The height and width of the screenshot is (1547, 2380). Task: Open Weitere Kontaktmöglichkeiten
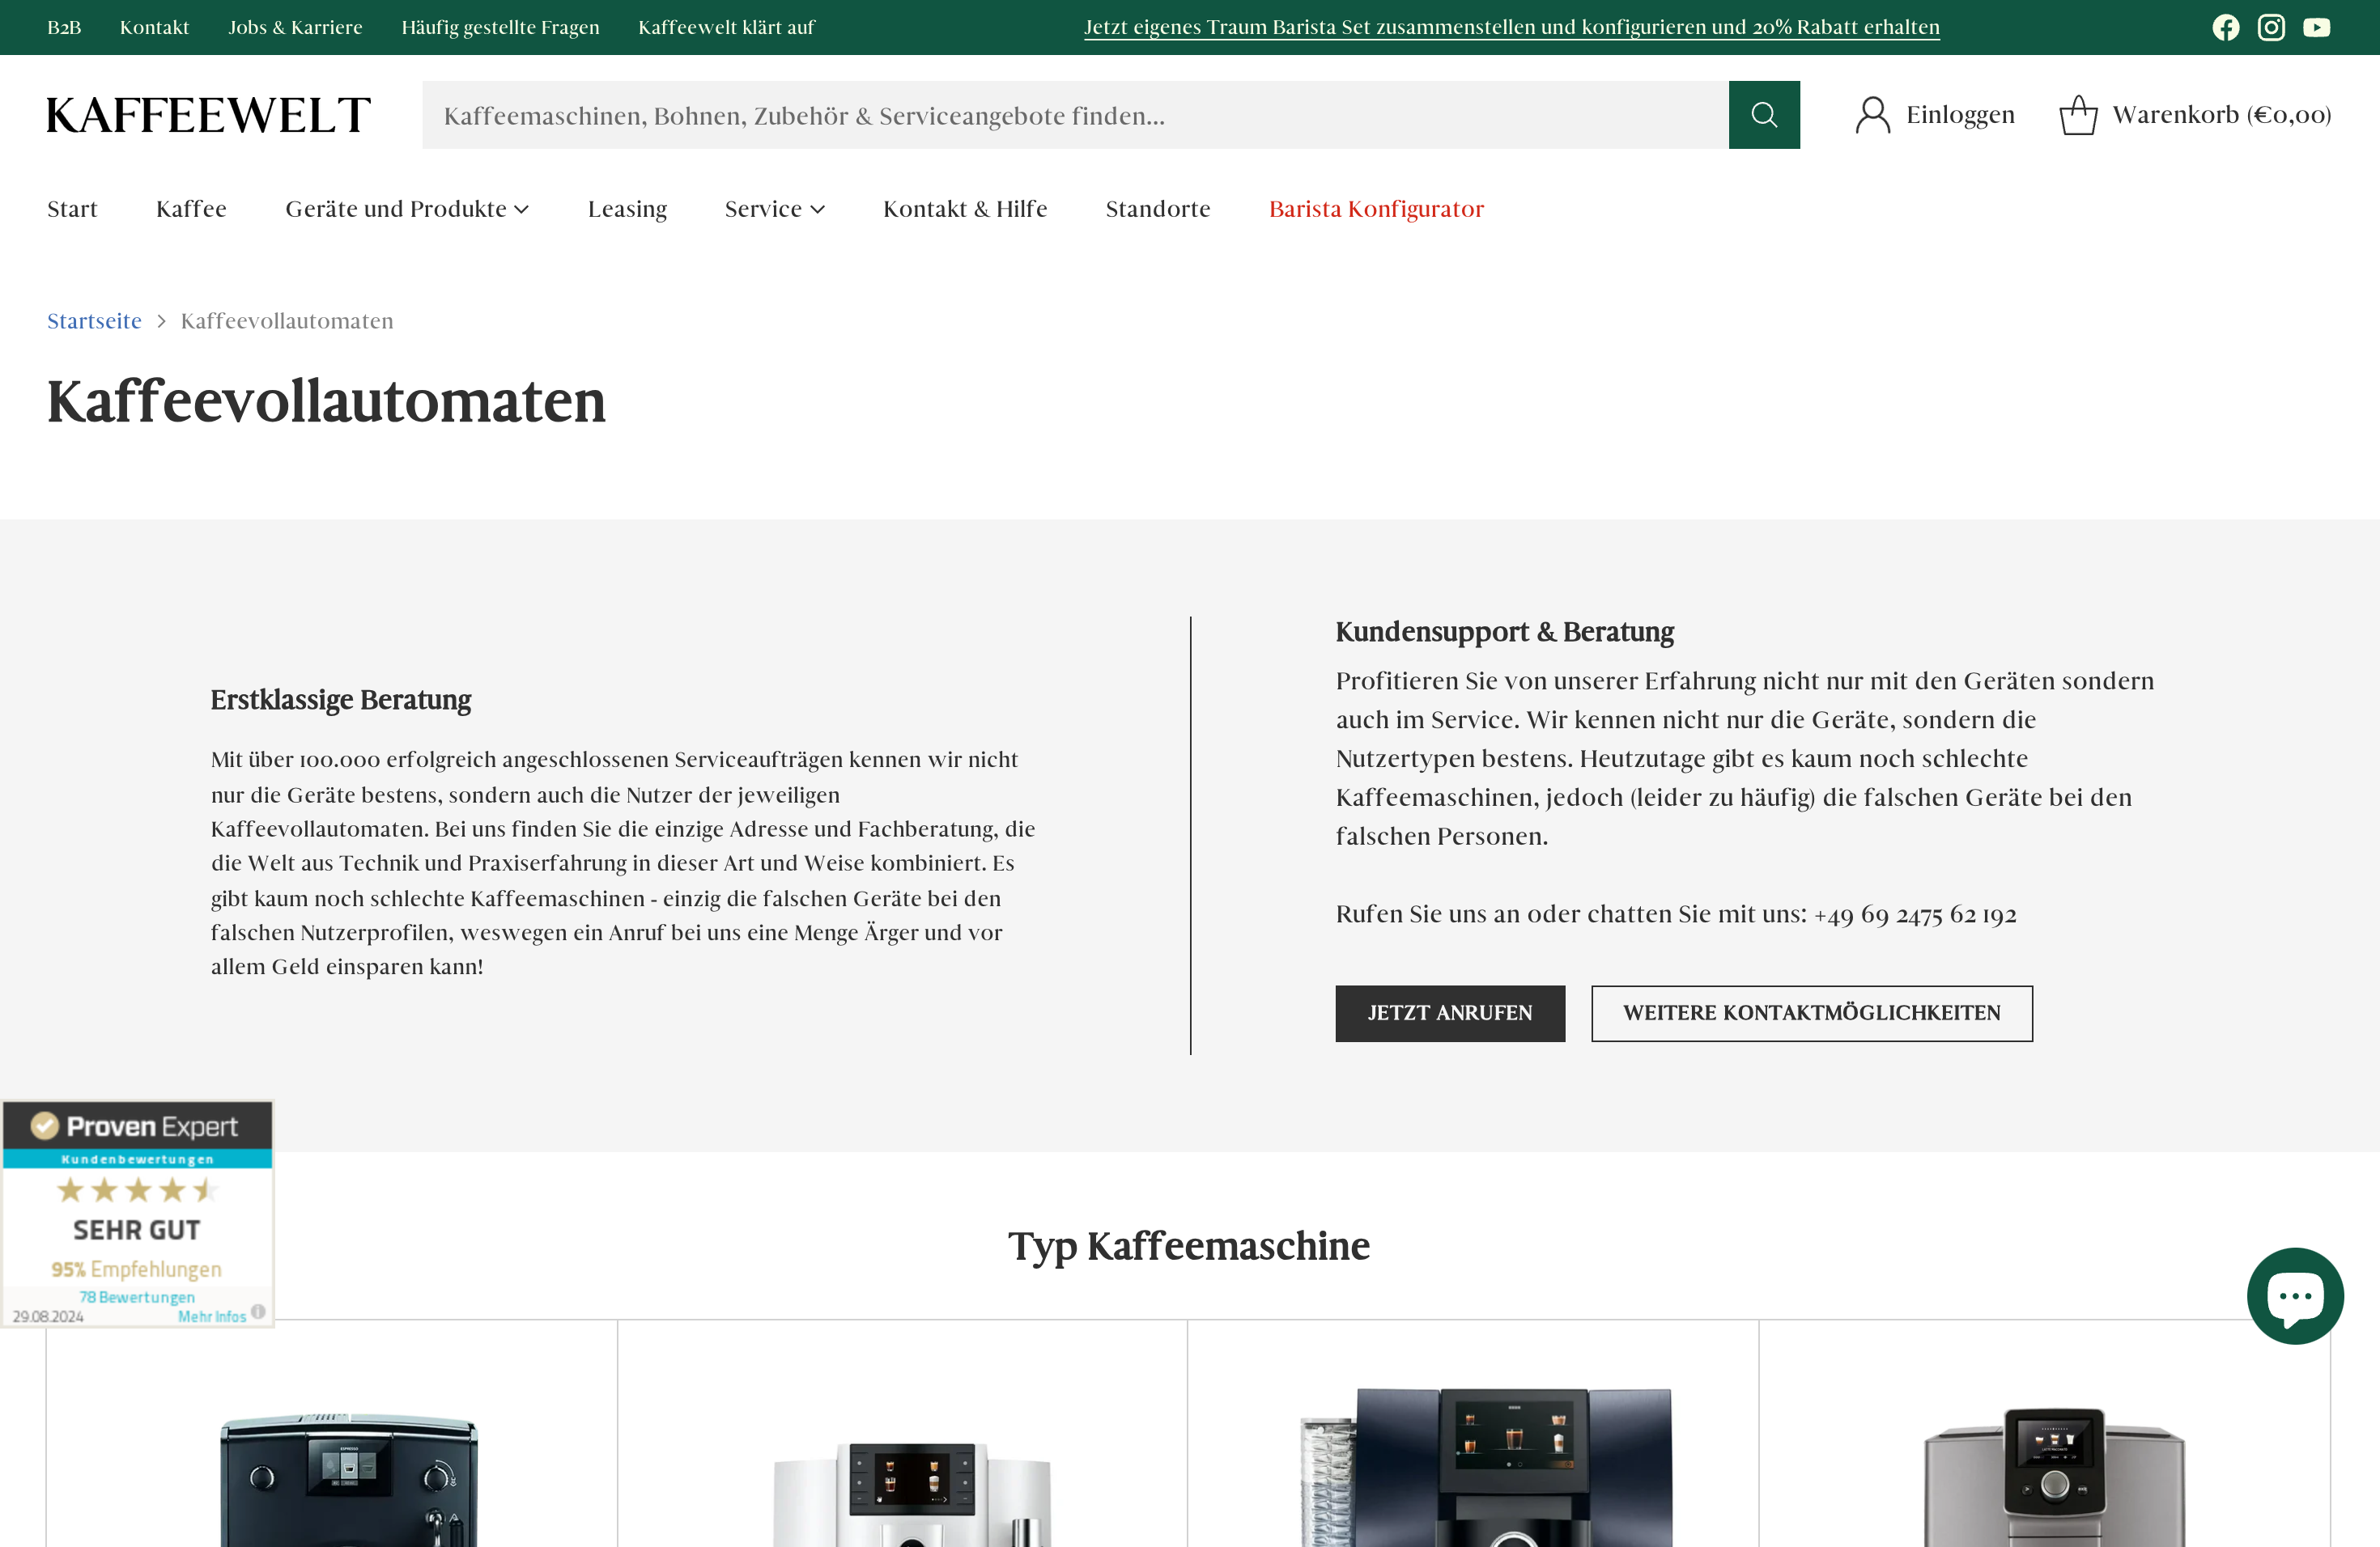click(1811, 1012)
